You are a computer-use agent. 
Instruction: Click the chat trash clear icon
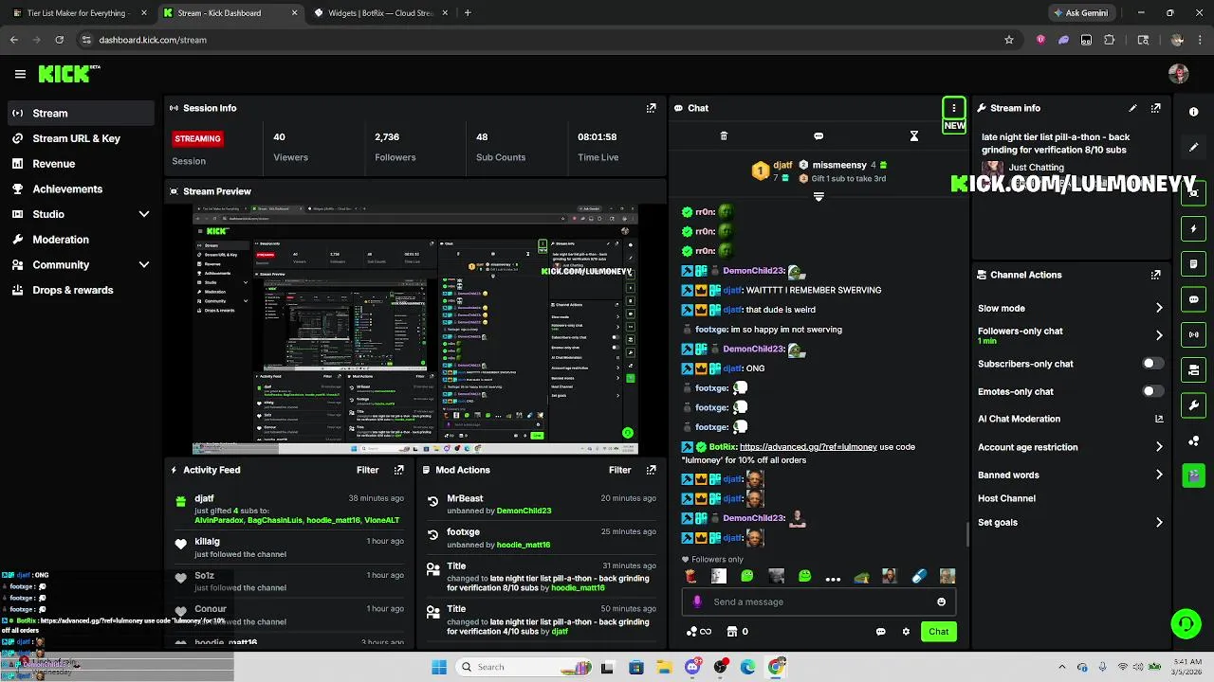tap(724, 136)
